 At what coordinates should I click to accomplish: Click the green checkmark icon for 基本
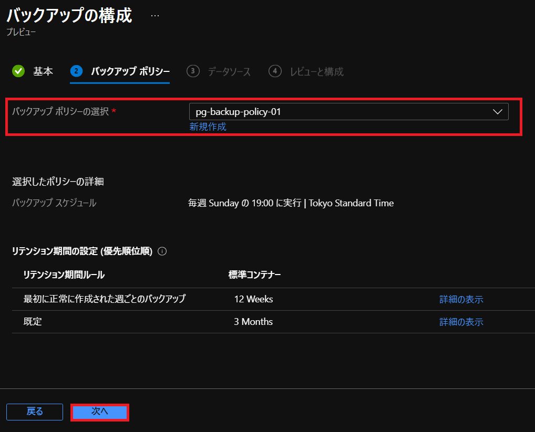[18, 71]
